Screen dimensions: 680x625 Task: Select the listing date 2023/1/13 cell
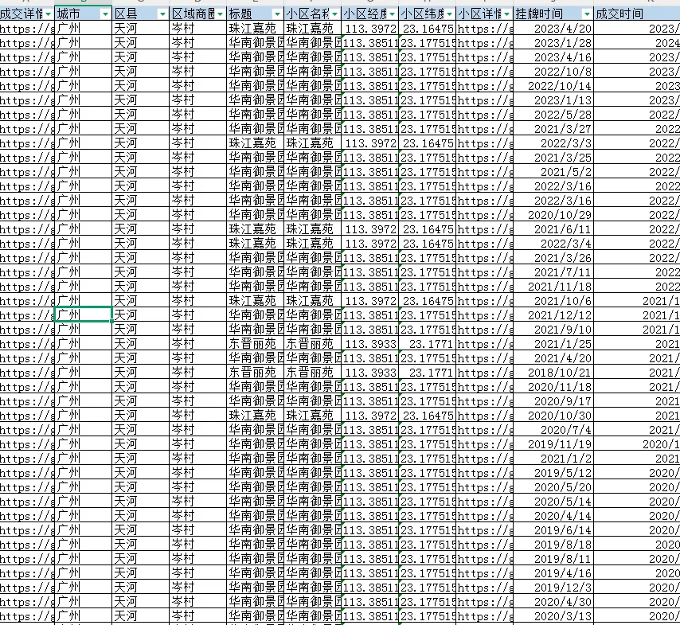(553, 100)
